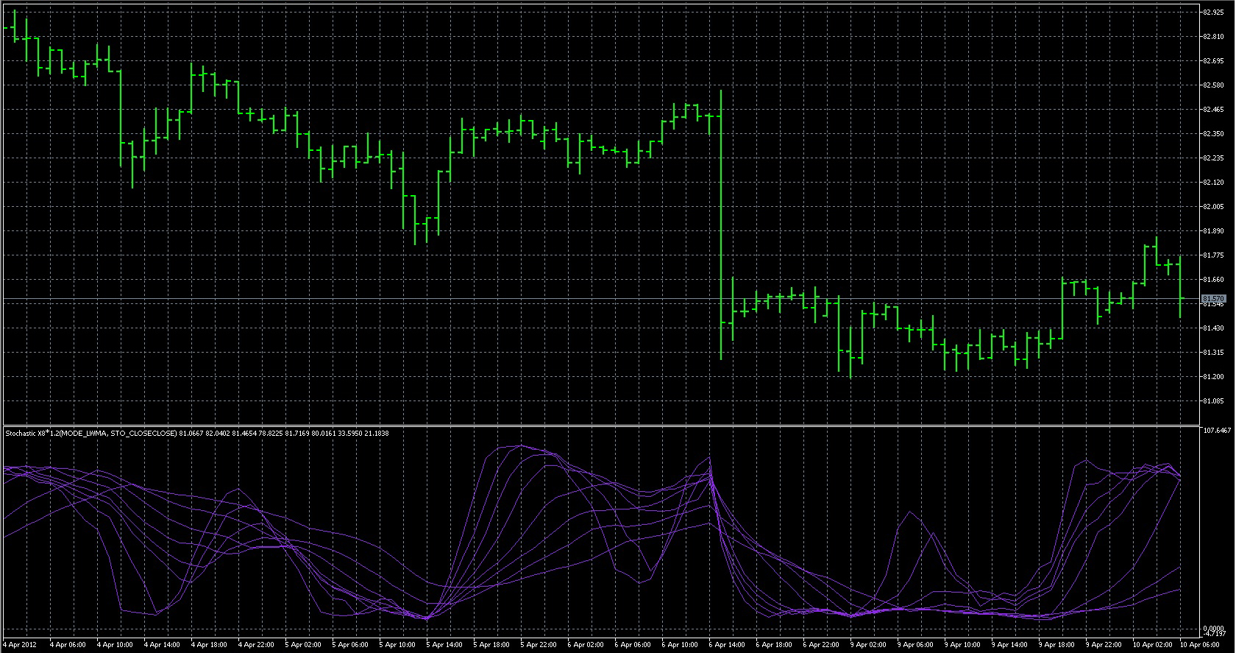Click the 4 Apr 18:00 time label
This screenshot has height=653, width=1236.
coord(209,645)
